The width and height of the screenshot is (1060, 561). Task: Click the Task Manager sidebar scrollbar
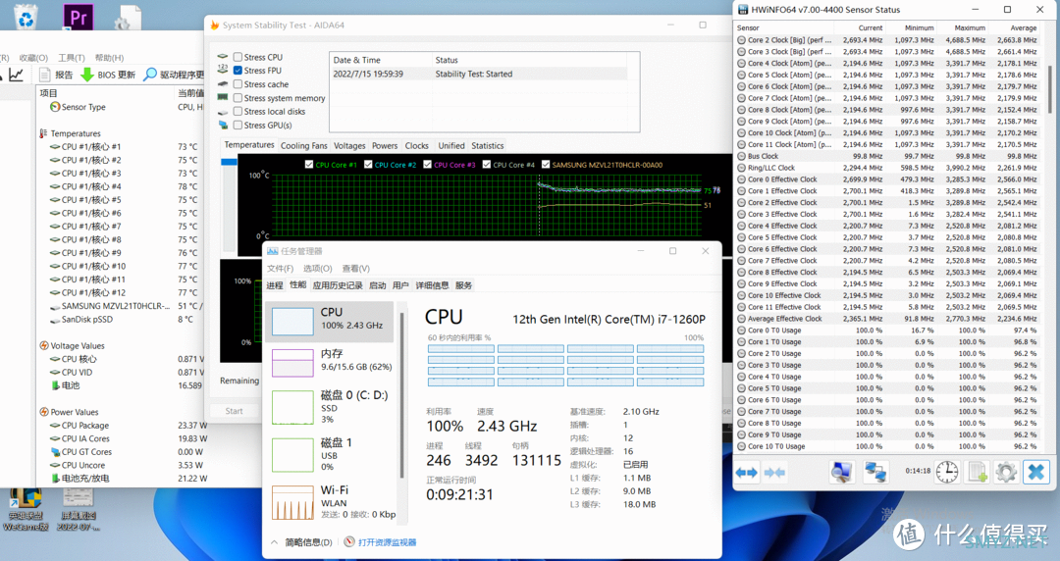click(400, 395)
